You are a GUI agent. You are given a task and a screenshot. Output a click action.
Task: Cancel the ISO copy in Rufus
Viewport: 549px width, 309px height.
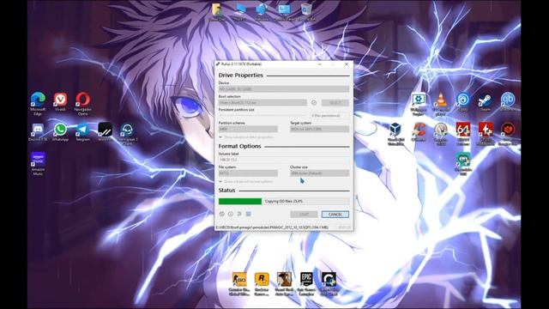tap(335, 214)
